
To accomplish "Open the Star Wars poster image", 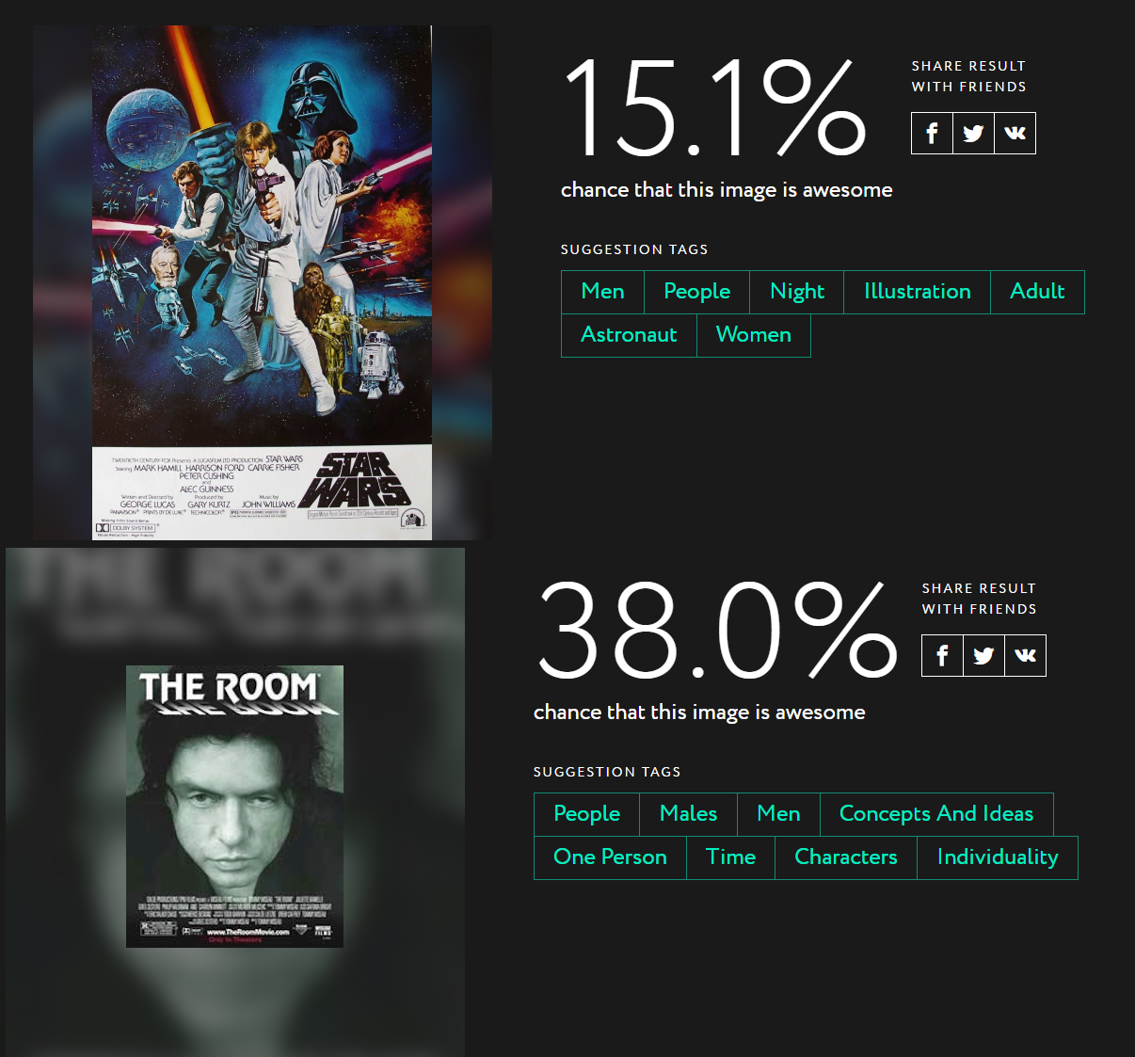I will click(x=262, y=282).
